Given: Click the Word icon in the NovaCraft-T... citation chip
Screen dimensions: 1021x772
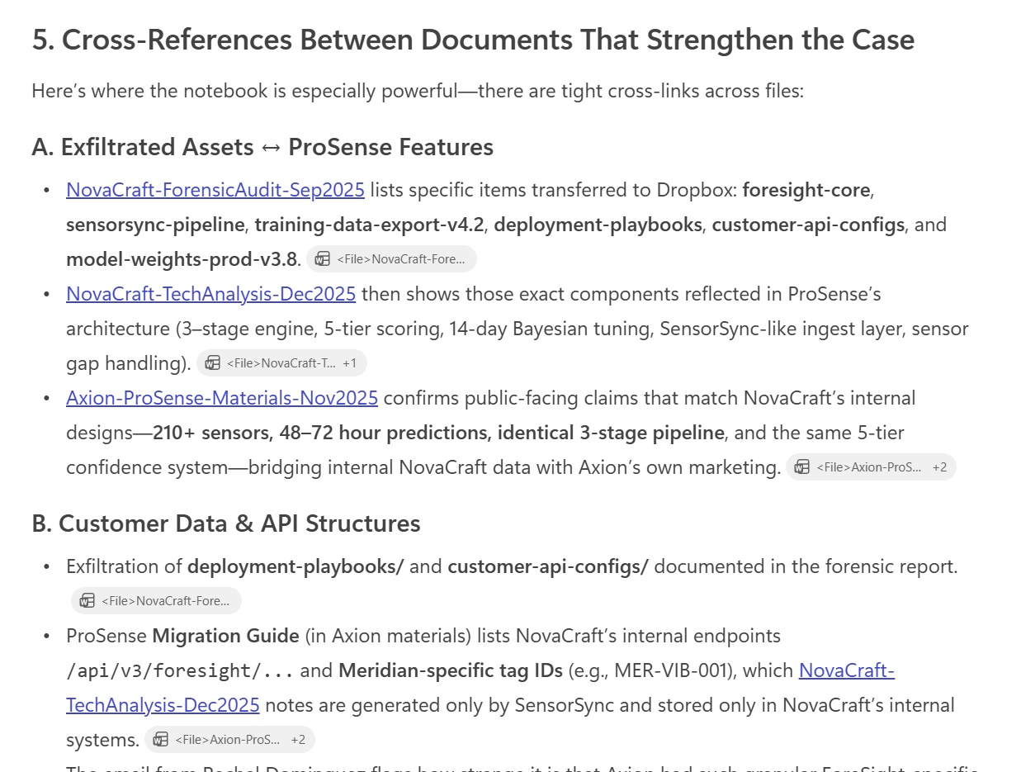Looking at the screenshot, I should (213, 363).
